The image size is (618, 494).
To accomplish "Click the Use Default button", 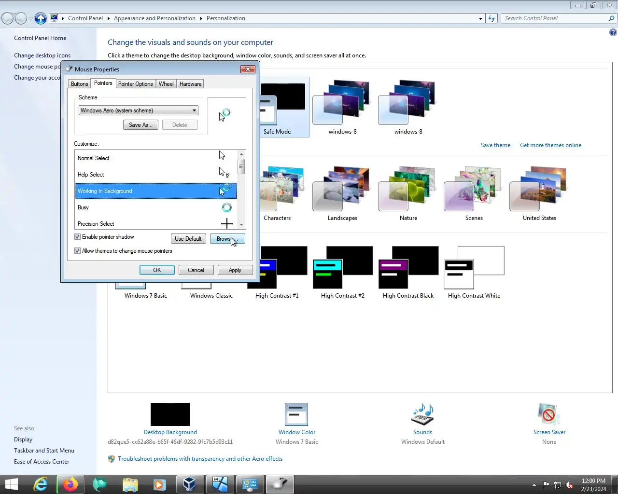I will coord(188,239).
